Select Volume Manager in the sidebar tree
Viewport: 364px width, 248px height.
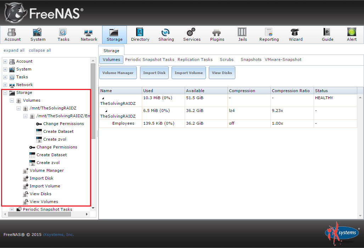[x=46, y=170]
